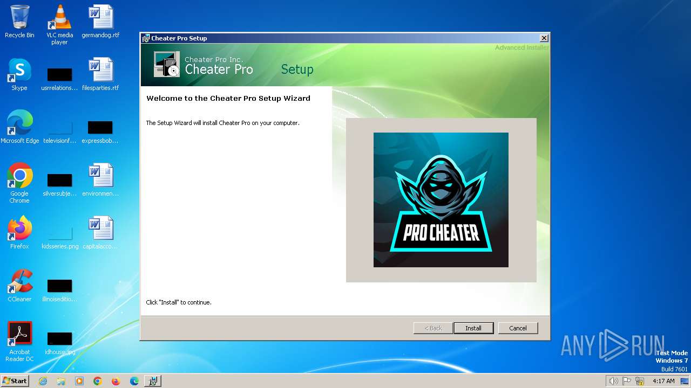Select the Google Chrome desktop shortcut
Viewport: 691px width, 388px height.
point(19,183)
